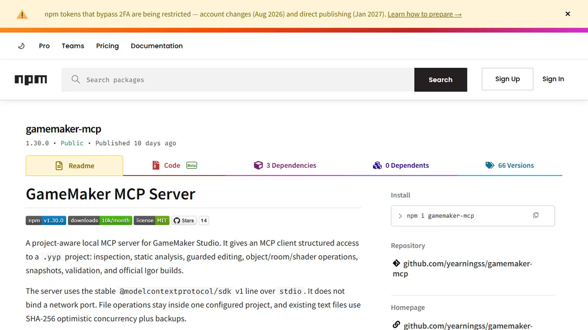Click the 'Install' section heading

click(400, 195)
